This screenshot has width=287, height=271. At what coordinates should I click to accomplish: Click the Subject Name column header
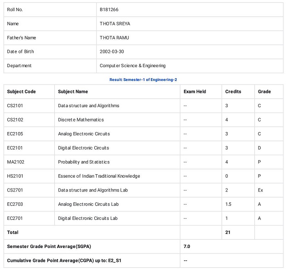pyautogui.click(x=73, y=92)
